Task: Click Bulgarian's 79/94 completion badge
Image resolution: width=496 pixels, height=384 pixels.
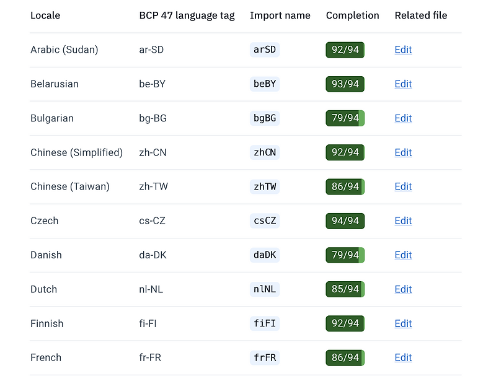Action: [345, 118]
